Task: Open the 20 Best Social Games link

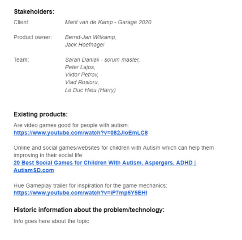Action: pos(104,163)
